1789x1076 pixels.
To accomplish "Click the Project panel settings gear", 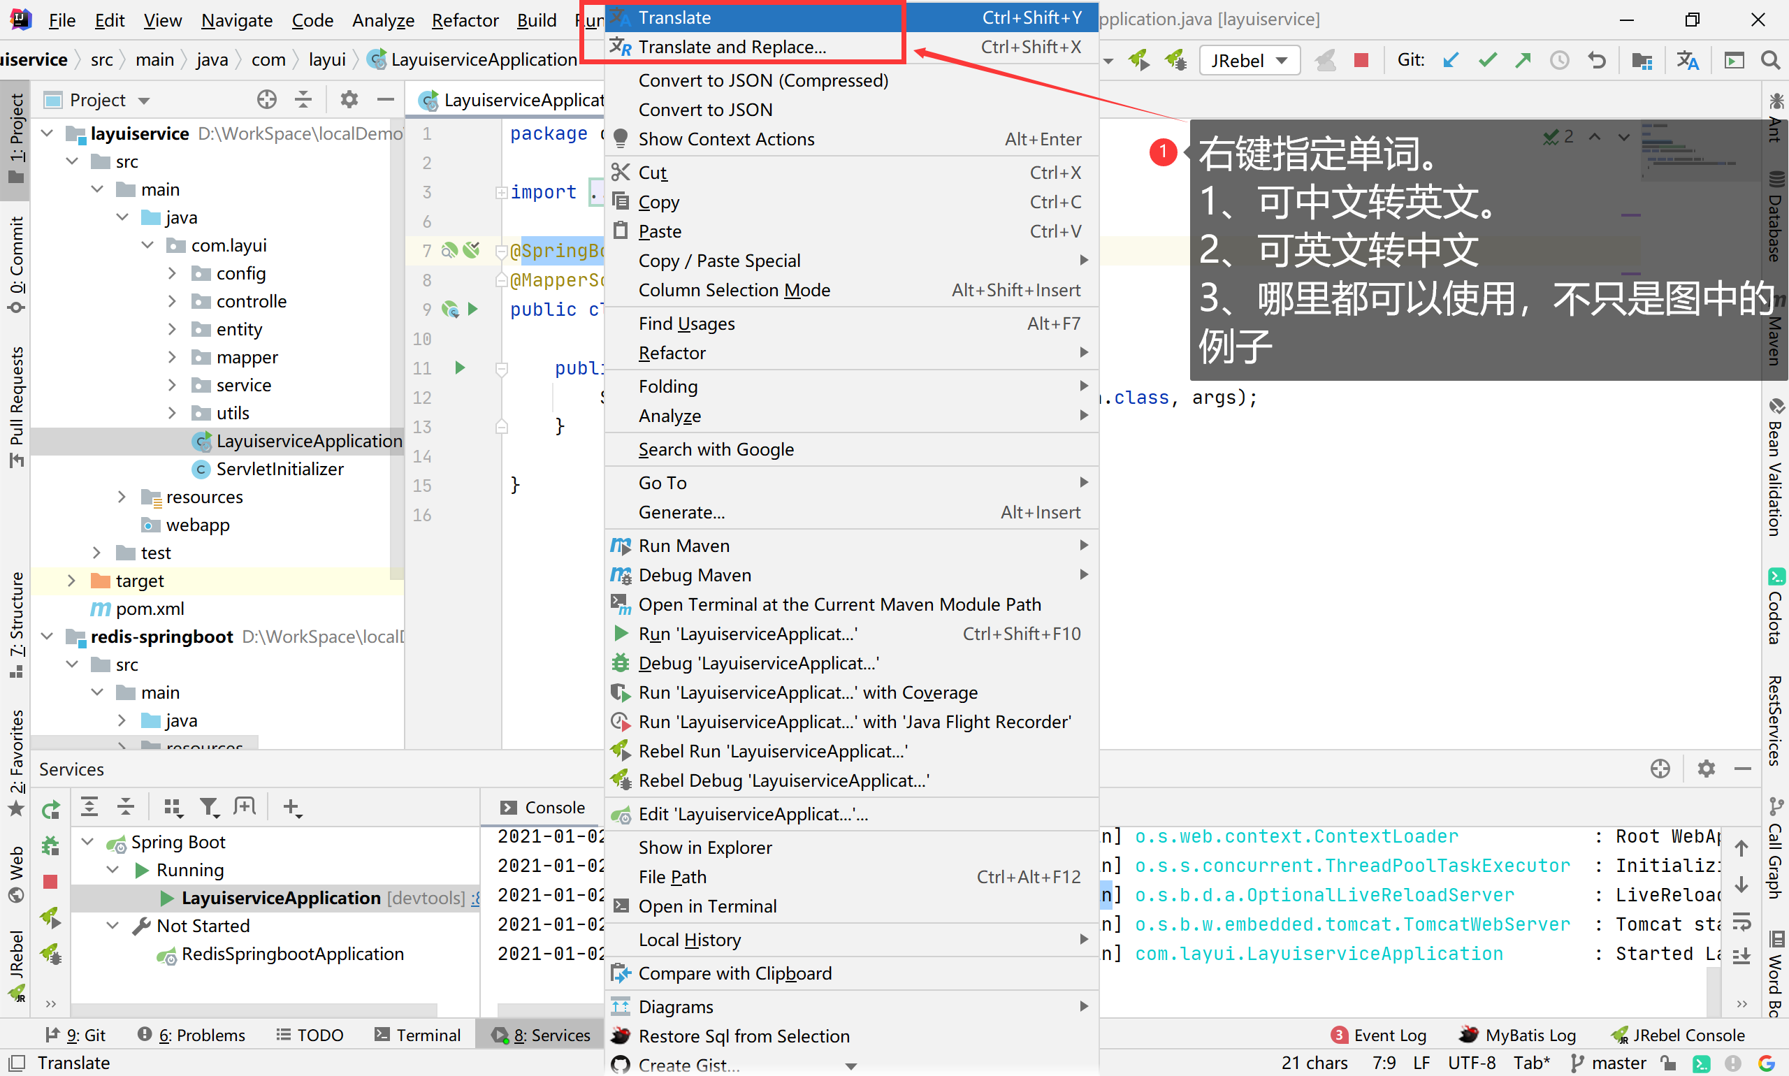I will pyautogui.click(x=349, y=99).
